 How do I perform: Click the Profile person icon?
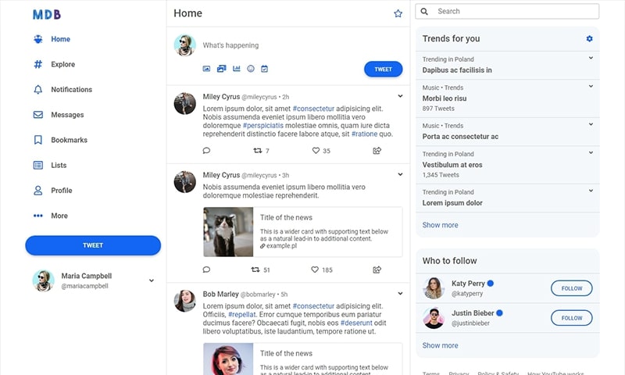pos(37,191)
